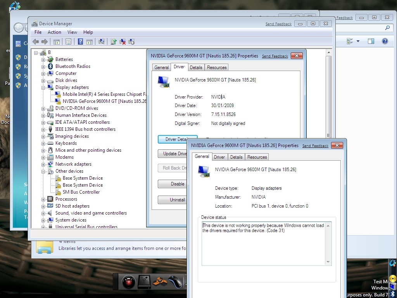Click the orange hexagon dock icon
Image resolution: width=397 pixels, height=298 pixels.
160,282
